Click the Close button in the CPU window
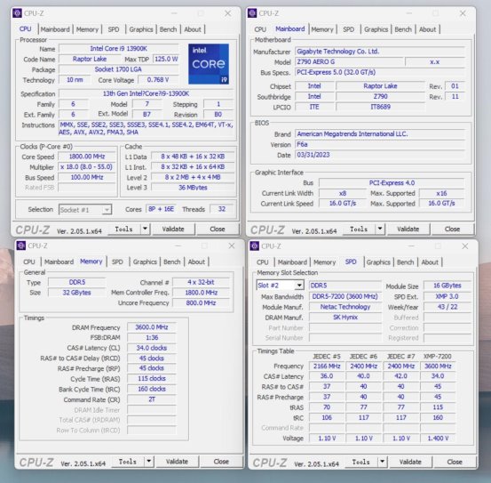 (x=218, y=229)
